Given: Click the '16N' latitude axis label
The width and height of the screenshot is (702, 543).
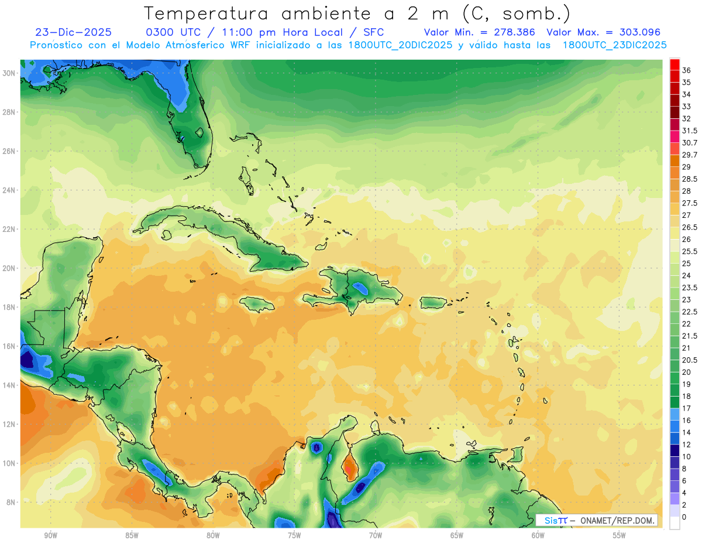Looking at the screenshot, I should (x=9, y=346).
